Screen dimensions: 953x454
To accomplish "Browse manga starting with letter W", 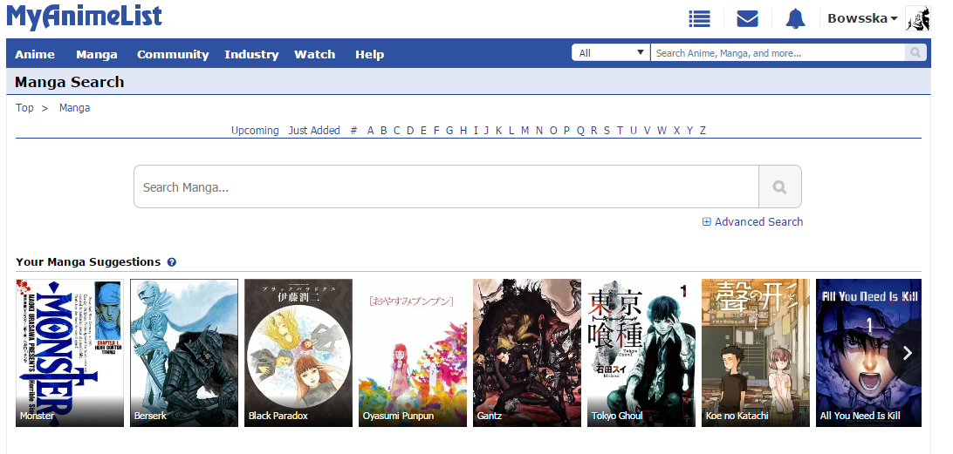I will (x=662, y=130).
